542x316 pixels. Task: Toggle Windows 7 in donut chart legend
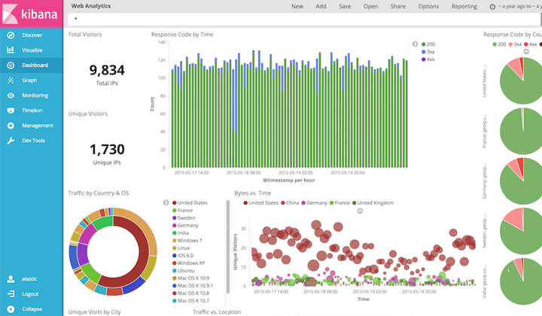[x=187, y=240]
